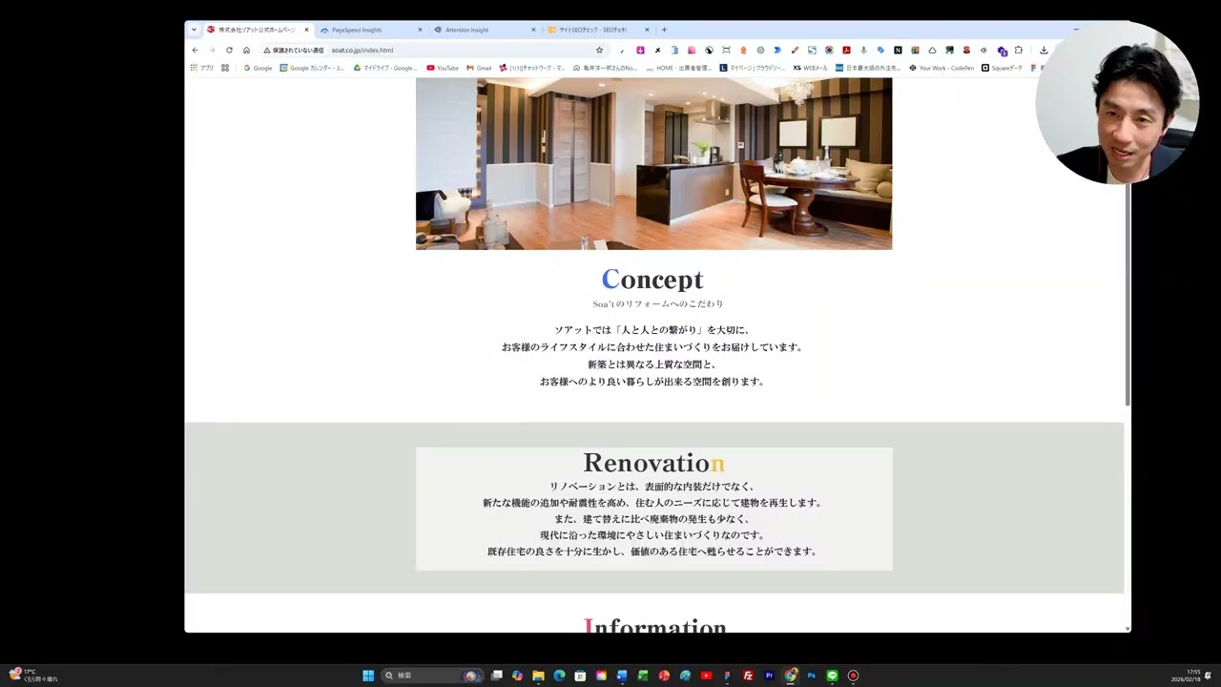Open the YouTube taskbar icon

706,676
